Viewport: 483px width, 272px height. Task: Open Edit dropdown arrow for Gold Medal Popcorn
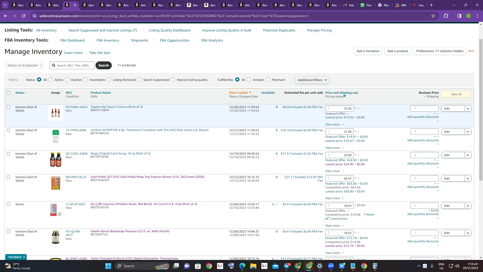click(x=468, y=179)
